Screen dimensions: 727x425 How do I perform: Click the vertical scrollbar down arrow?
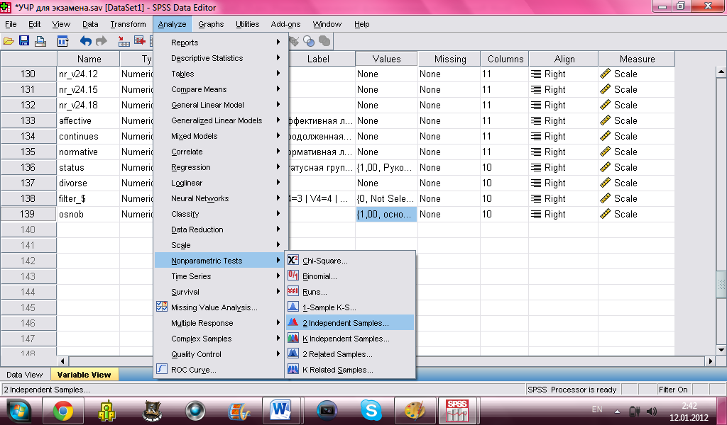(x=721, y=350)
